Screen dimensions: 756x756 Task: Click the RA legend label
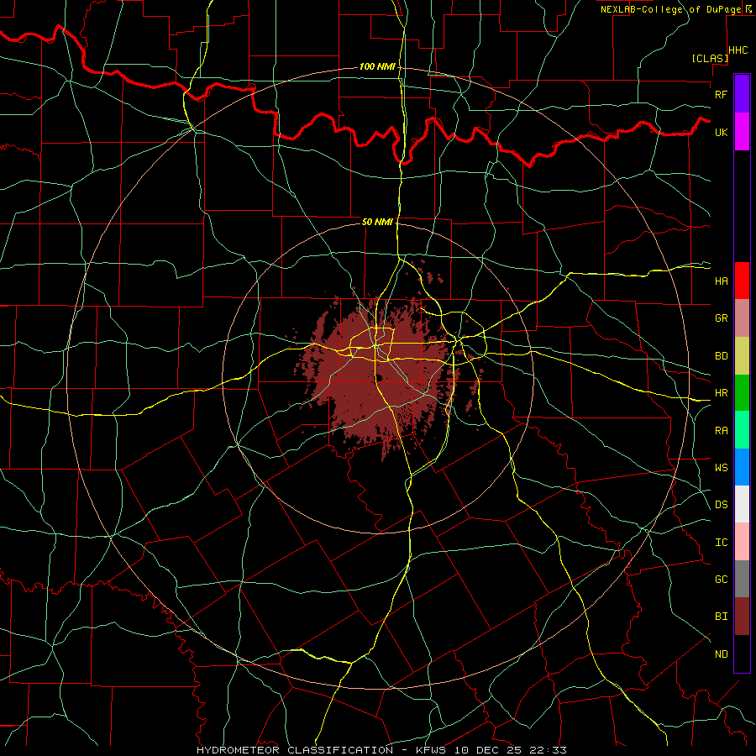[x=721, y=431]
